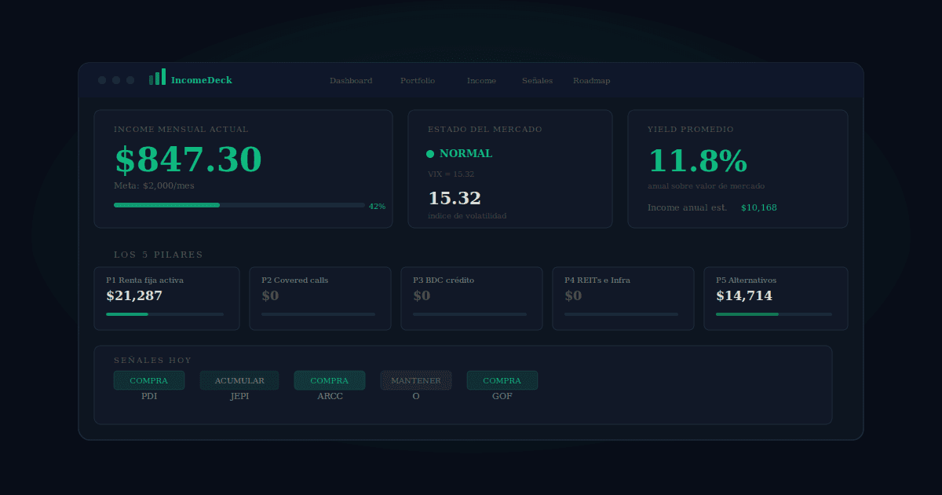
Task: Click the PDI ticker label
Action: [x=149, y=397]
